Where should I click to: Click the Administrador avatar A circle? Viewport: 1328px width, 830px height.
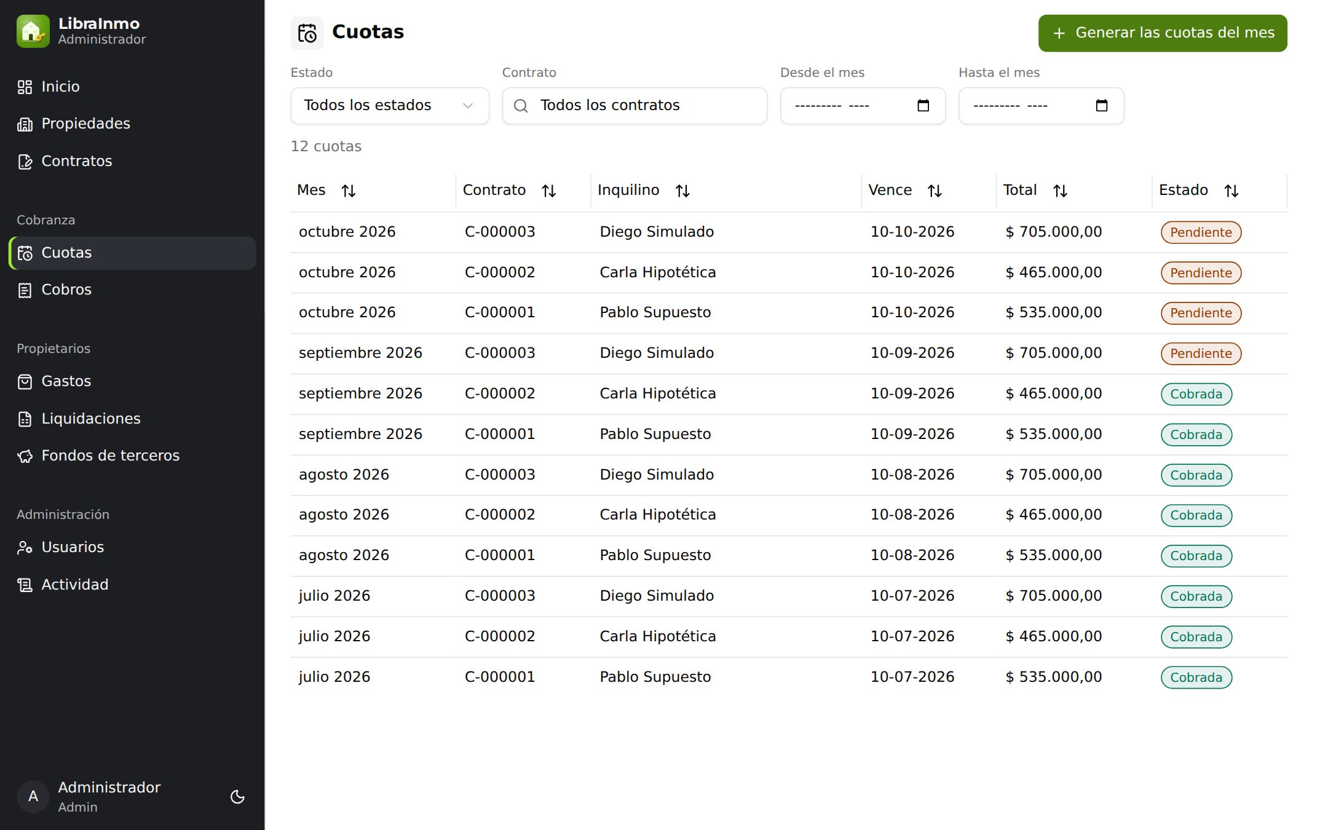[33, 797]
